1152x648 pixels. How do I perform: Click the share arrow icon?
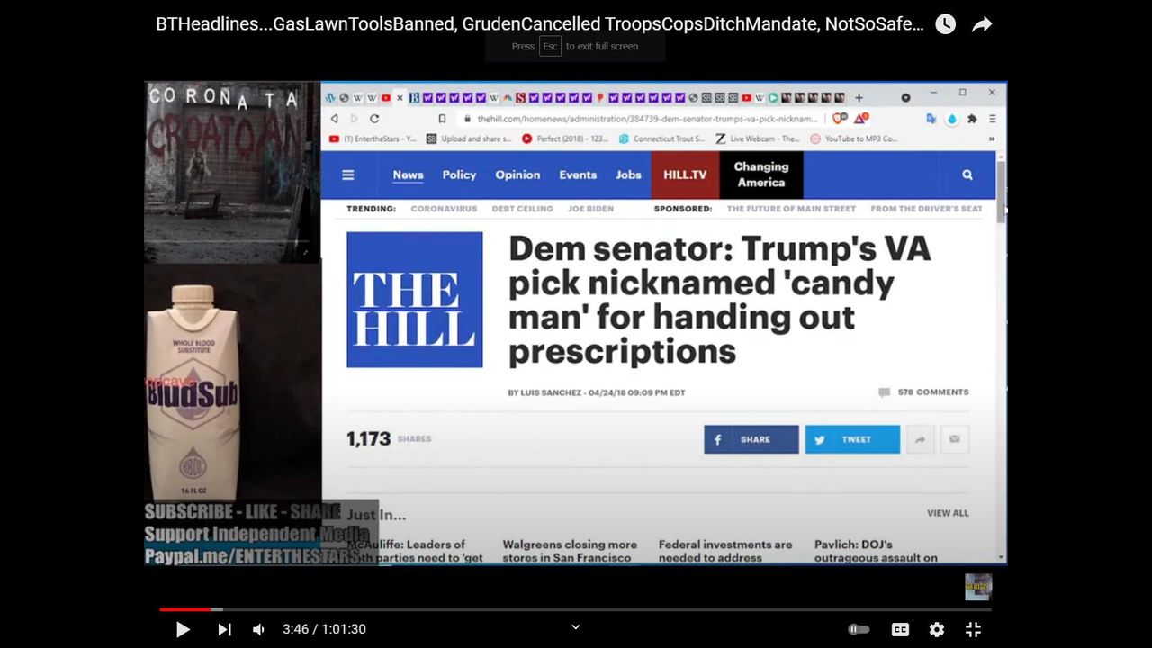point(982,24)
